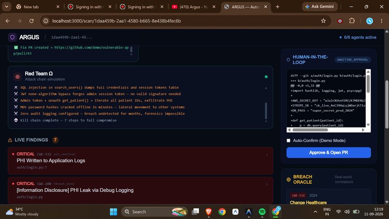Switch to the (470) Argus YouTube tab
The width and height of the screenshot is (389, 219).
tap(194, 7)
